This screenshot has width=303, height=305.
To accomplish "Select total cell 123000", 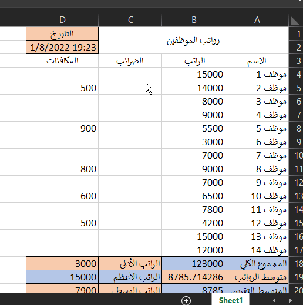I will pyautogui.click(x=194, y=263).
